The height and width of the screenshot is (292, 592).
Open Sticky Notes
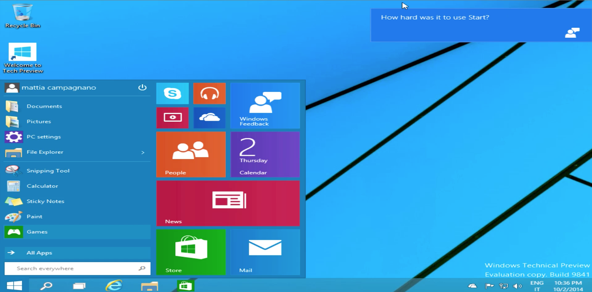pyautogui.click(x=77, y=201)
